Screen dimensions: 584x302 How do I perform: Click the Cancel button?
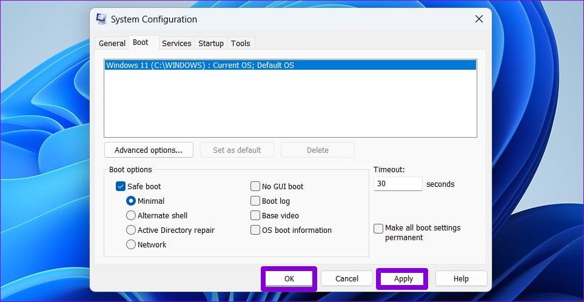tap(347, 278)
